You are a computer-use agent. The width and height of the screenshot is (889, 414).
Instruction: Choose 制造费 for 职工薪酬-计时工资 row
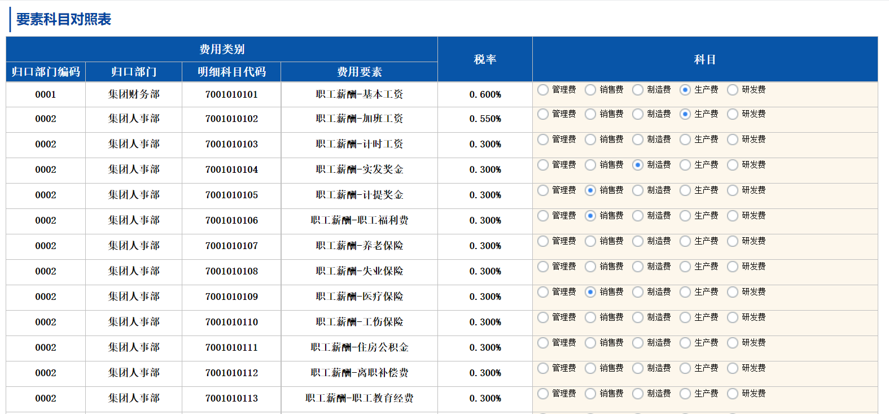(x=638, y=140)
